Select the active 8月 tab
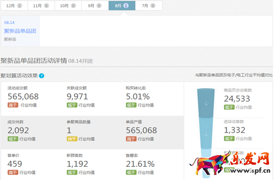Image resolution: width=275 pixels, height=180 pixels. 122,5
